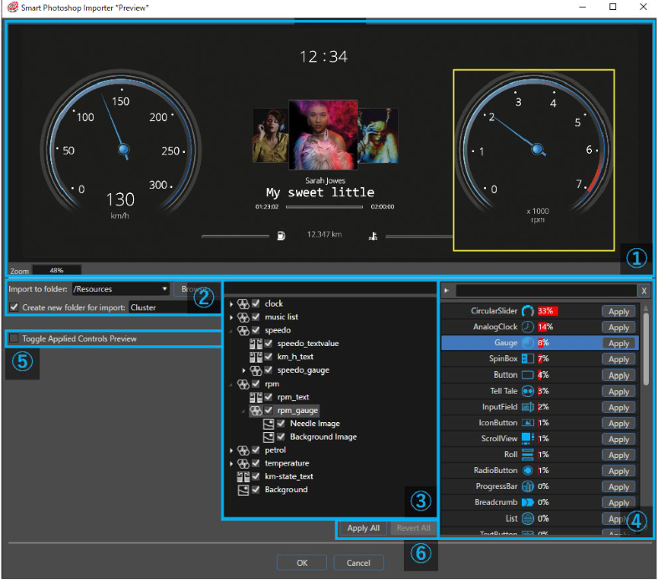Image resolution: width=658 pixels, height=580 pixels.
Task: Click the AnalogClock control icon
Action: tap(528, 327)
